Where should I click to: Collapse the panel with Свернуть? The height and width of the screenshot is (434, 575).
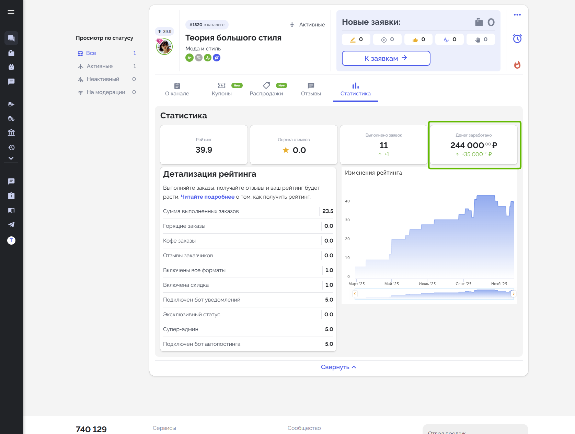coord(338,367)
